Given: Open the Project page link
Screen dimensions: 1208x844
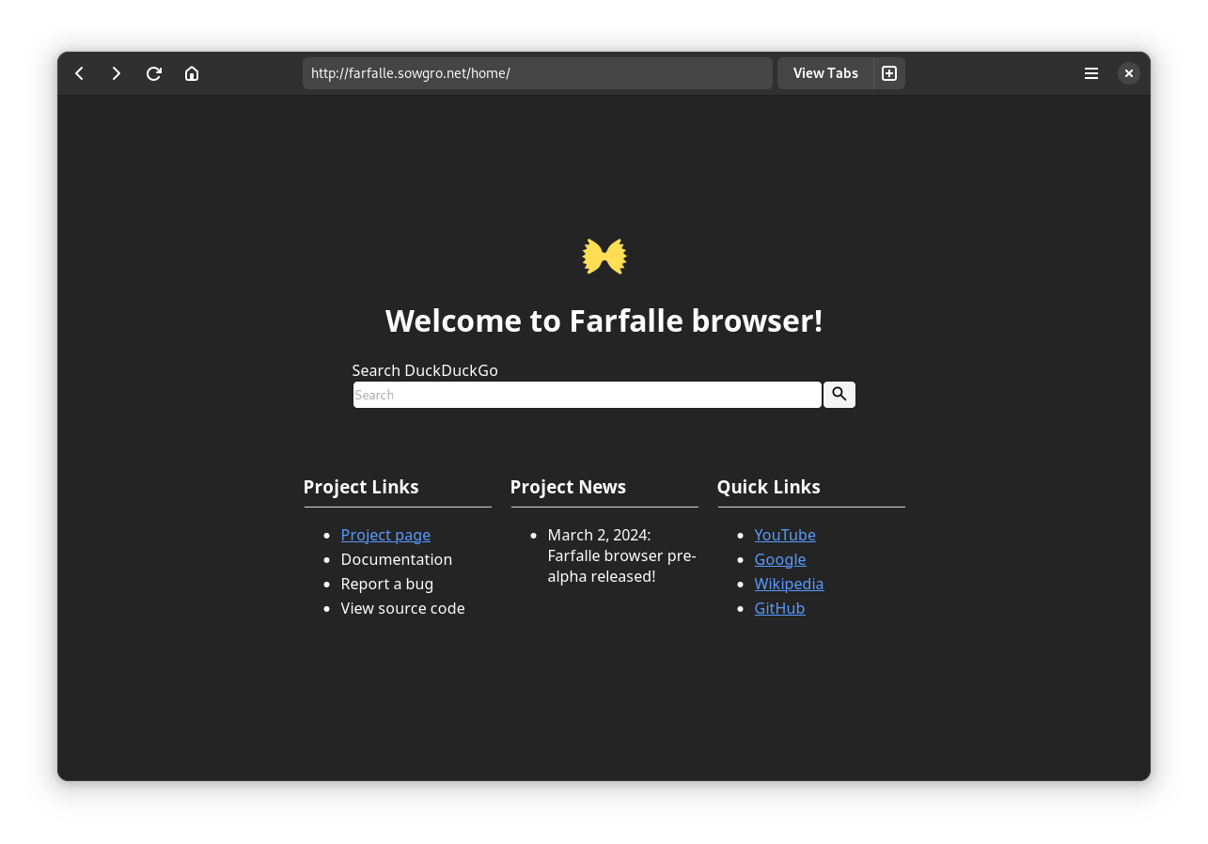Looking at the screenshot, I should pyautogui.click(x=385, y=535).
